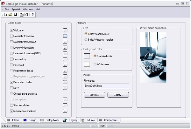Click the Browse... button

(95, 95)
